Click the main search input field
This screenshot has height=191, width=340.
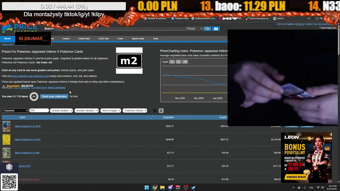[x=120, y=29]
